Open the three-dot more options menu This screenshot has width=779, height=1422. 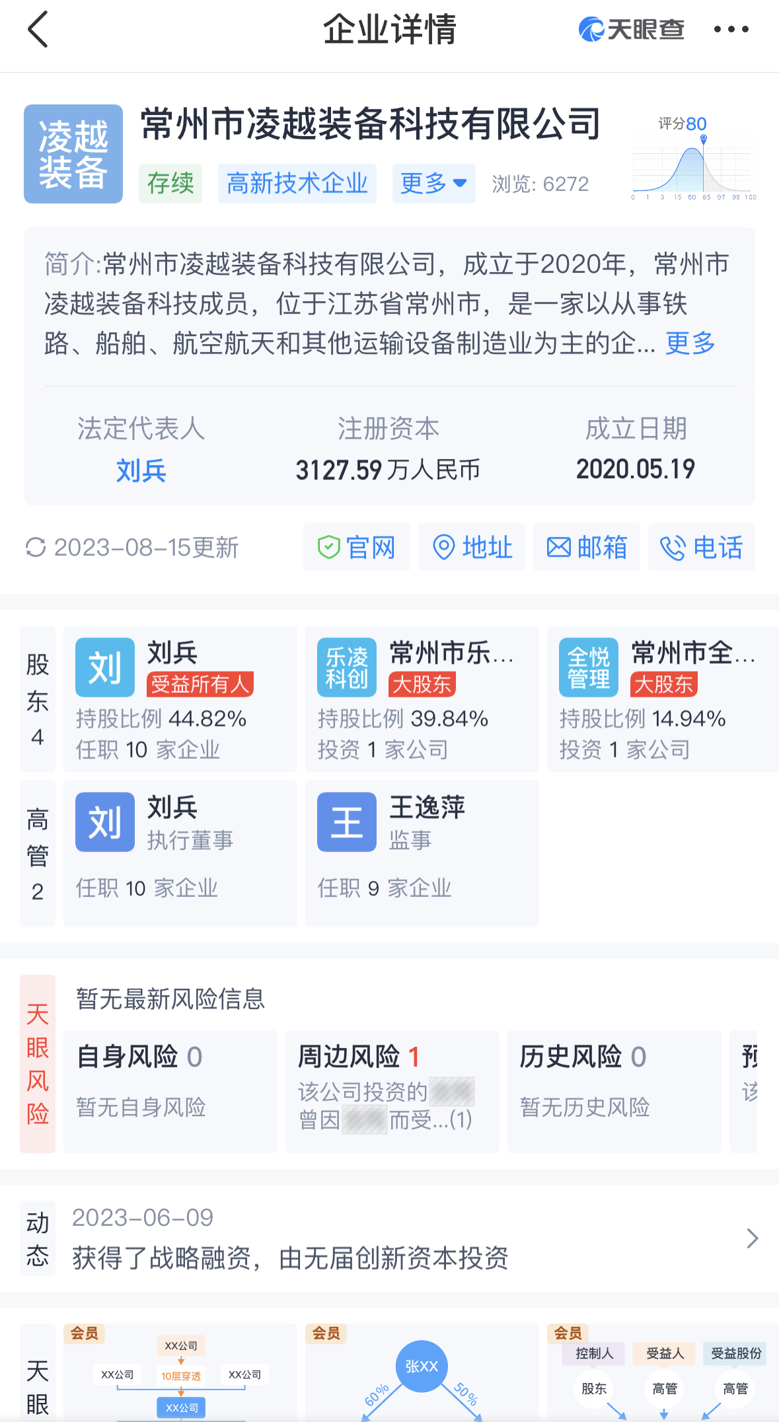[x=731, y=29]
